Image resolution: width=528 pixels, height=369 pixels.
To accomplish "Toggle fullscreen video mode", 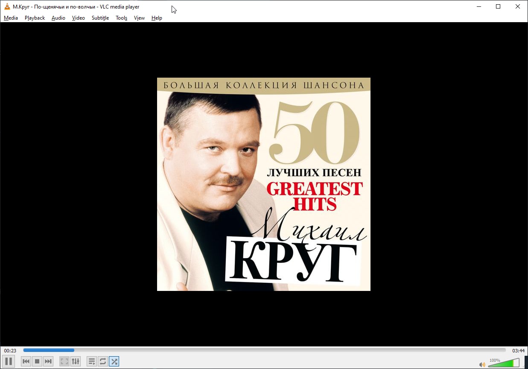I will coord(64,361).
